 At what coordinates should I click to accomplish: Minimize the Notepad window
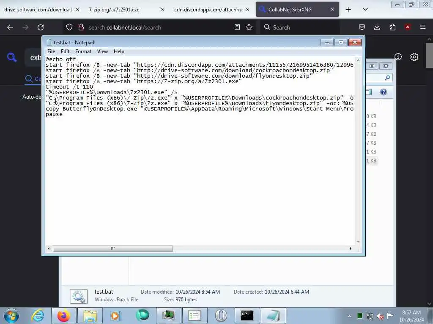(327, 43)
